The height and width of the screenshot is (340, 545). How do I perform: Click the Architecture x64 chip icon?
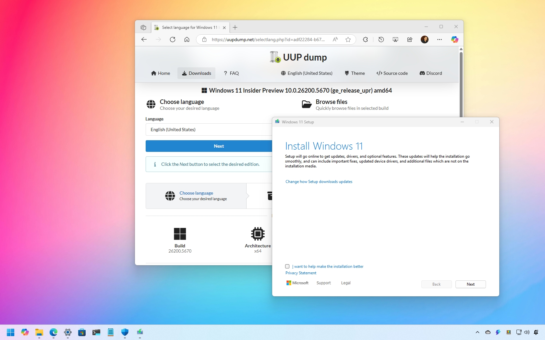(257, 234)
